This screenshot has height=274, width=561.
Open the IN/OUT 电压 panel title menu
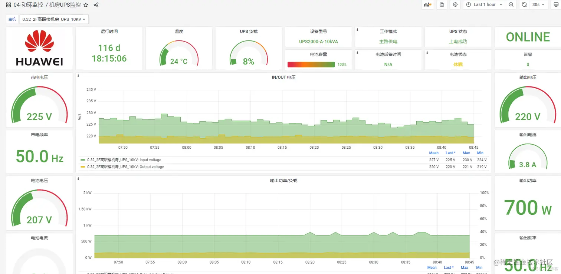click(x=284, y=77)
